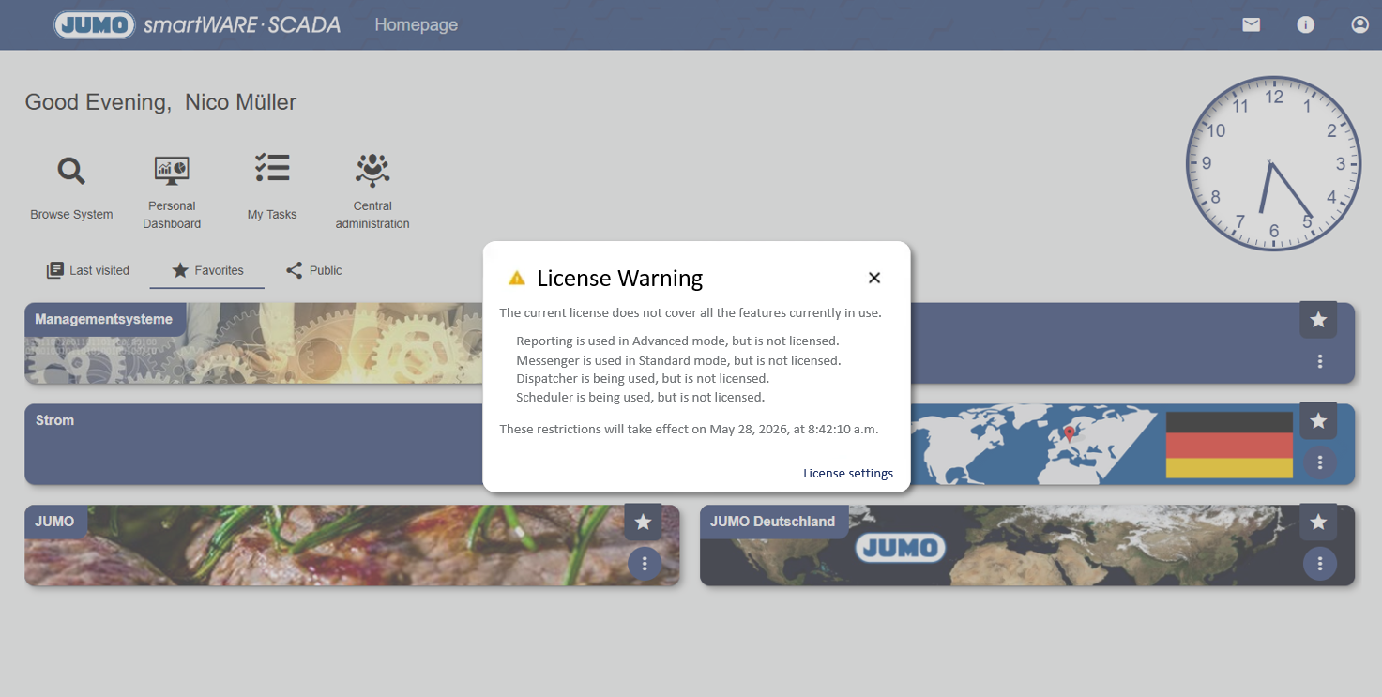The height and width of the screenshot is (697, 1382).
Task: Open the Strom card
Action: click(x=253, y=445)
